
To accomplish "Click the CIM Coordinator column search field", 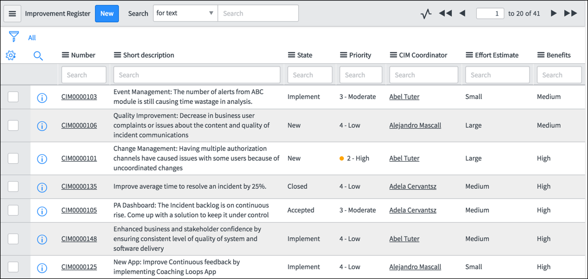I will [424, 75].
